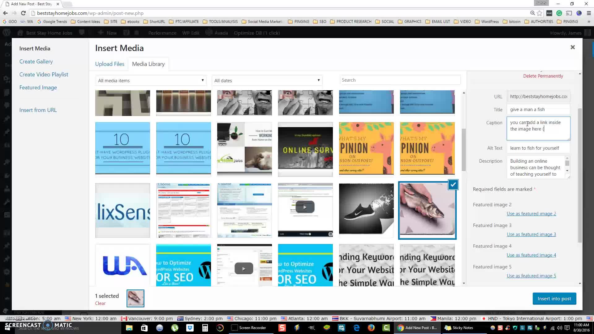The image size is (594, 334).
Task: Open the Google Trends bookmark
Action: click(52, 22)
